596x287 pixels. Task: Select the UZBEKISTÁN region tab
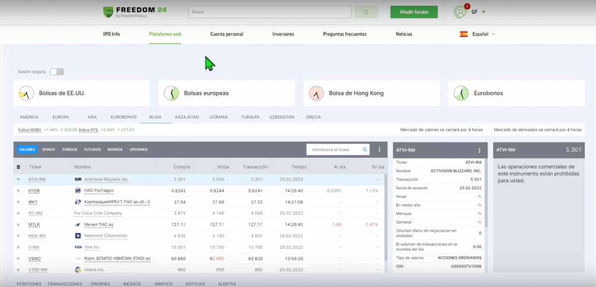[x=282, y=117]
